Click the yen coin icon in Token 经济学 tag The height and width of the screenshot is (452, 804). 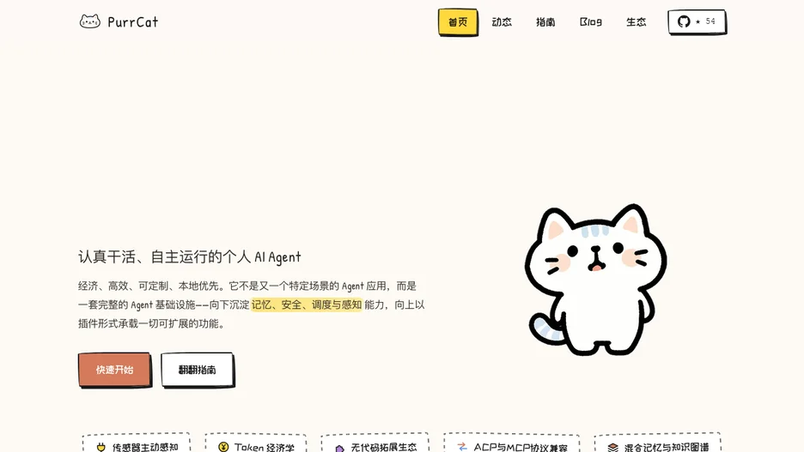point(223,447)
